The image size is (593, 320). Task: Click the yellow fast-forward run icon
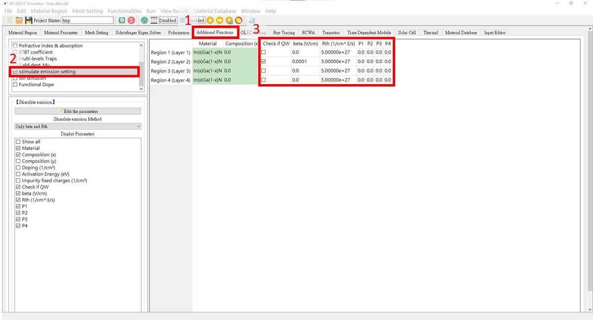[x=219, y=20]
